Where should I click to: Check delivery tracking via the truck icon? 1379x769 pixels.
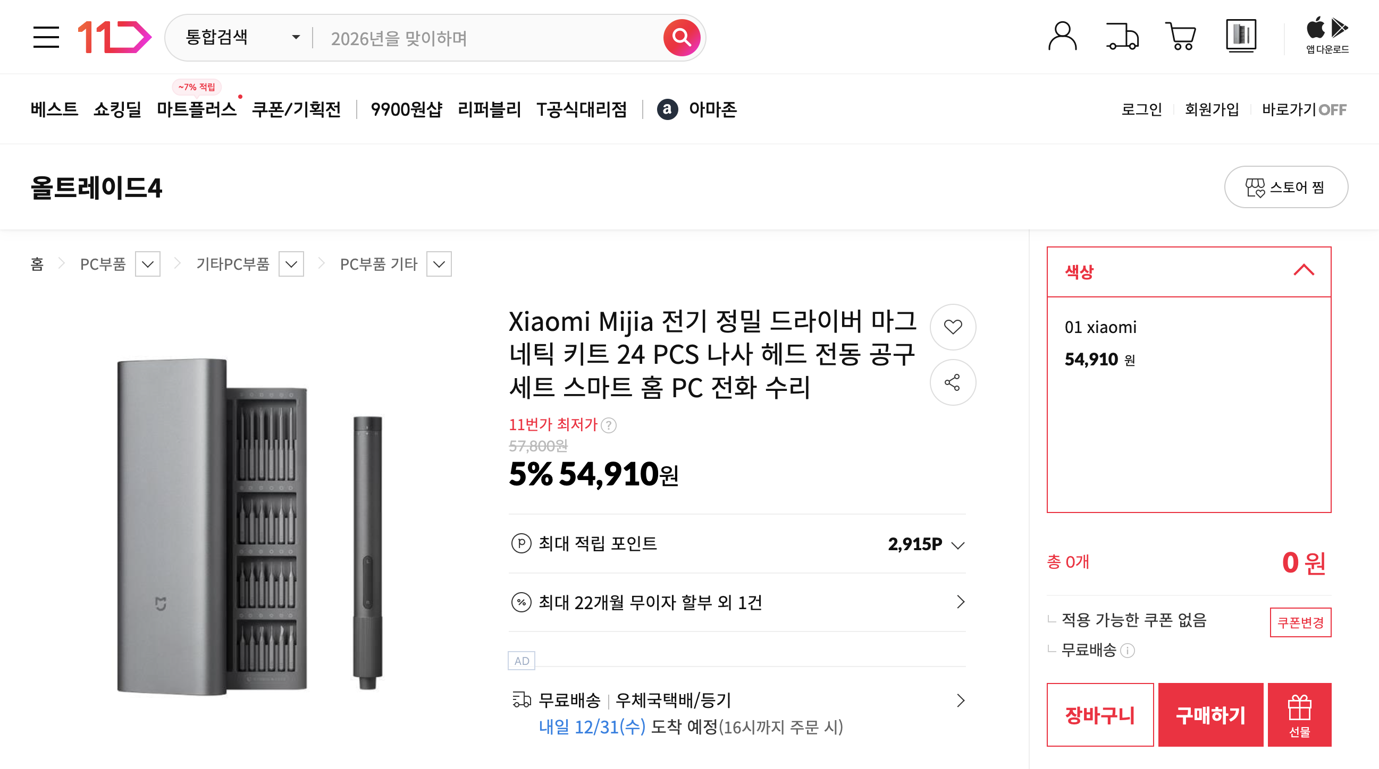click(x=1122, y=35)
